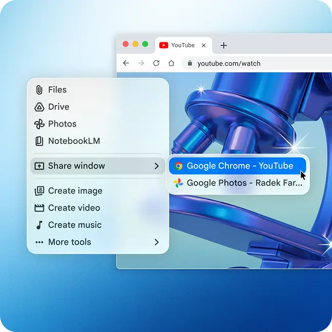The height and width of the screenshot is (332, 332).
Task: Open the Share window menu item
Action: point(77,166)
